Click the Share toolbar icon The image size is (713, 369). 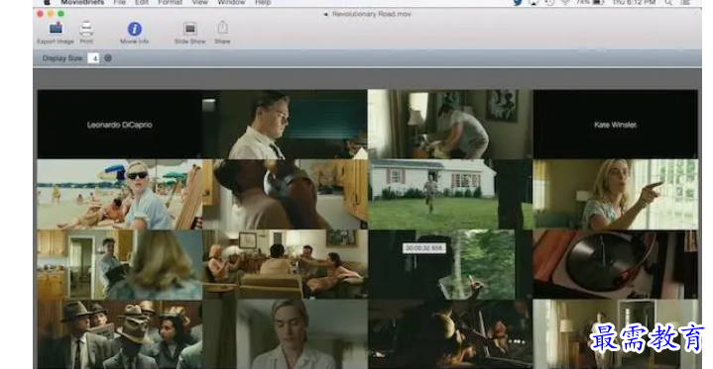[x=222, y=28]
